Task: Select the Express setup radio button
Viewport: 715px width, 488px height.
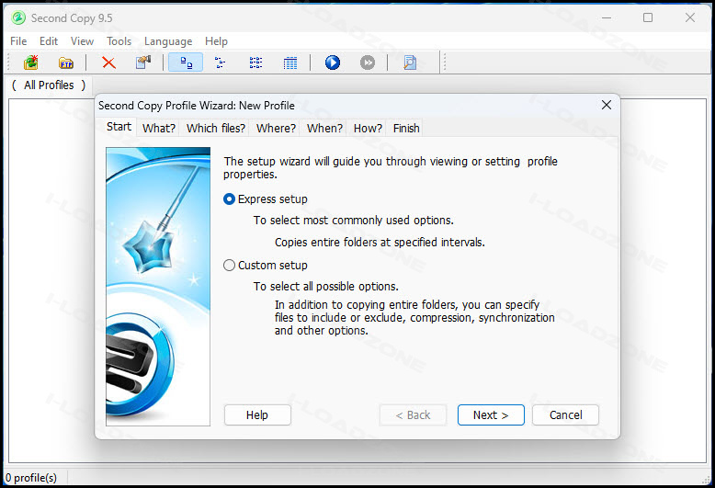Action: pyautogui.click(x=229, y=199)
